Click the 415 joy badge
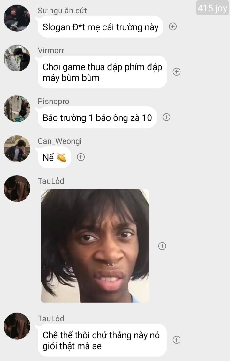Viewport: 230px width, 361px height. coord(212,8)
